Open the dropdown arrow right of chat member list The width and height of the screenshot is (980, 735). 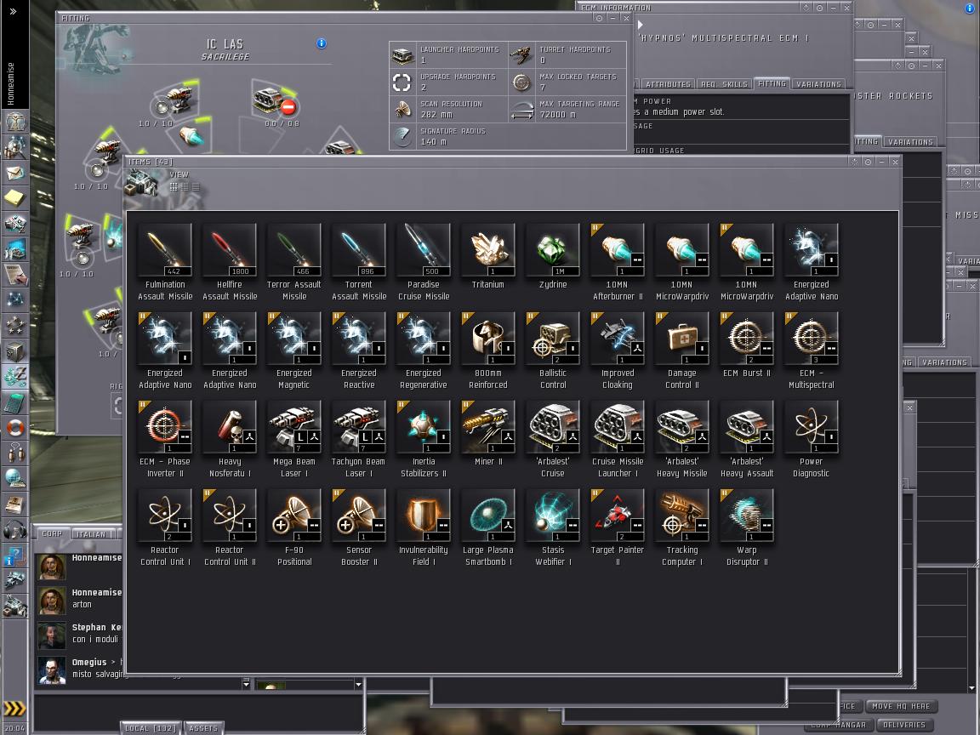pyautogui.click(x=358, y=685)
